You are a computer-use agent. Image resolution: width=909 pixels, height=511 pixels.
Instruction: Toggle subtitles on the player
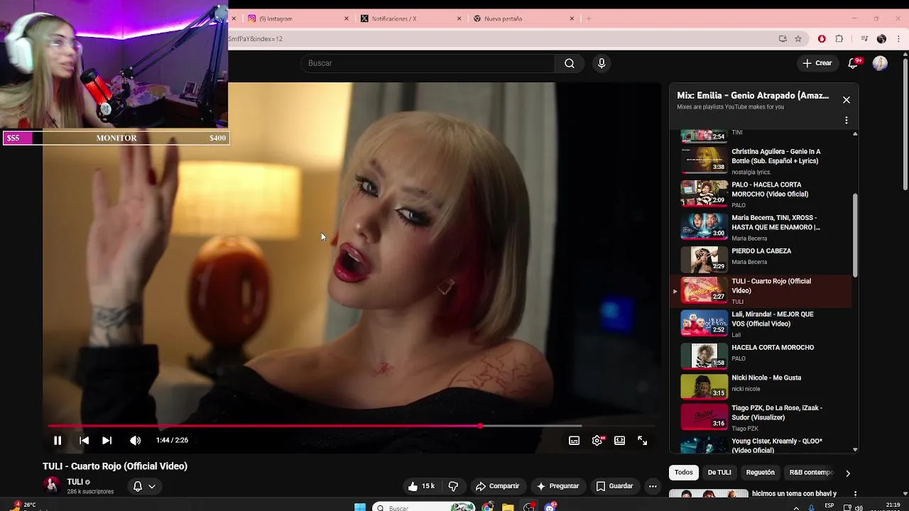coord(574,440)
